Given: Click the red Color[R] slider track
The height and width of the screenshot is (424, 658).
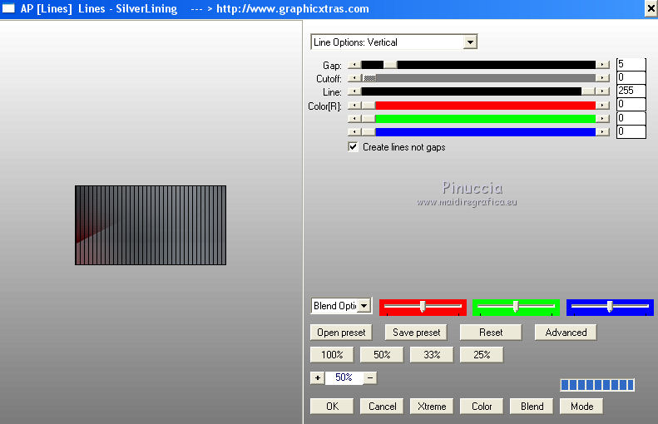Looking at the screenshot, I should tap(478, 106).
